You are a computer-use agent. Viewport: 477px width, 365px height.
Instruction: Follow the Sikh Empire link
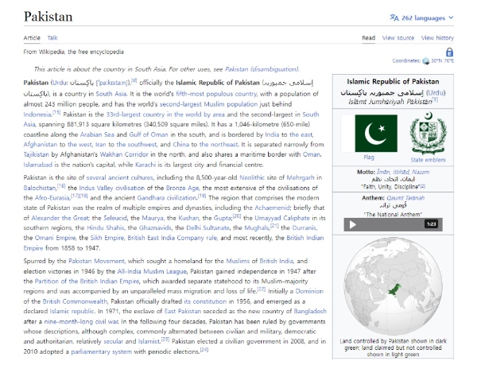(107, 238)
